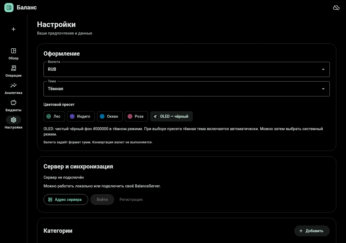Click the Адрес сервера button
This screenshot has width=346, height=243.
[x=66, y=200]
